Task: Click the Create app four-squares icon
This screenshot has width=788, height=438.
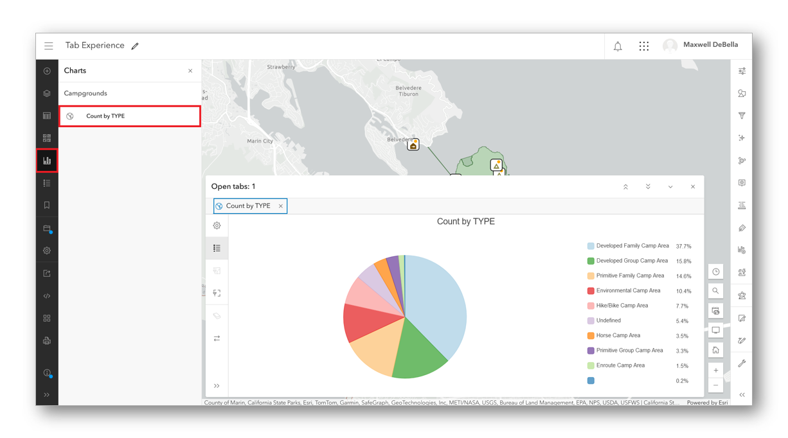Action: click(47, 319)
